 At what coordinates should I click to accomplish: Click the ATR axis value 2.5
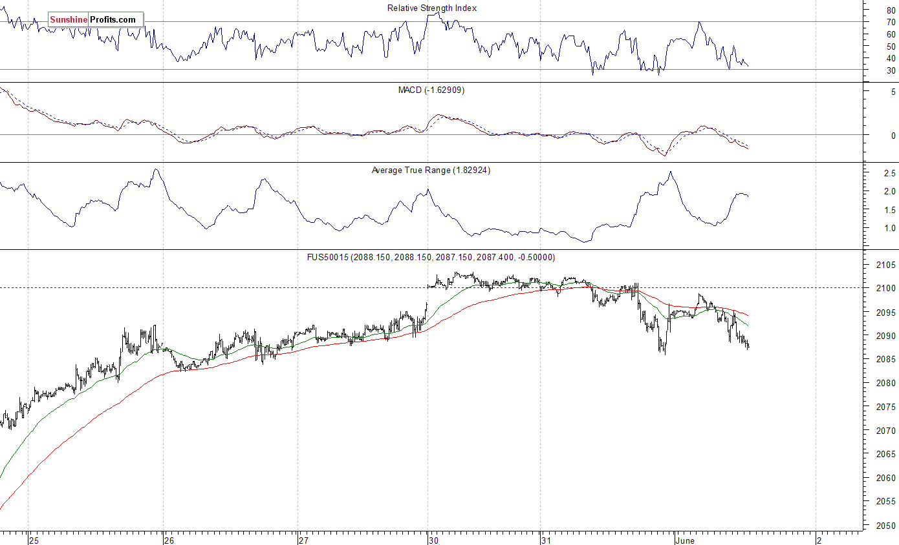click(890, 174)
